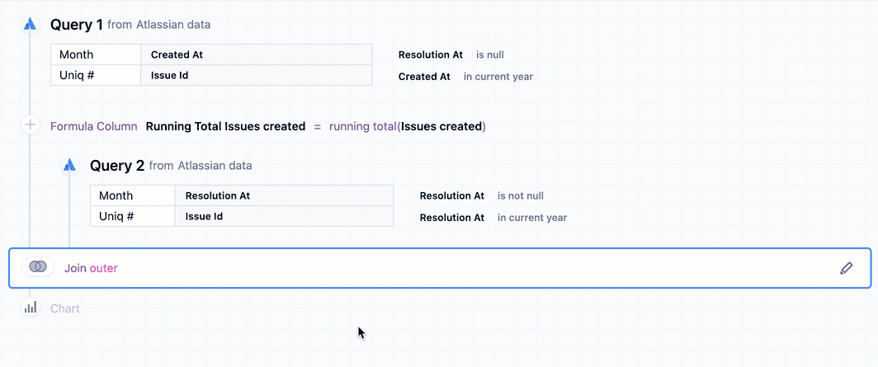Viewport: 878px width, 367px height.
Task: Click 'Running Total Issues created' column name
Action: click(225, 126)
